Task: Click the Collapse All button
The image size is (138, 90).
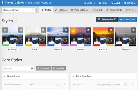Action: pos(43,68)
